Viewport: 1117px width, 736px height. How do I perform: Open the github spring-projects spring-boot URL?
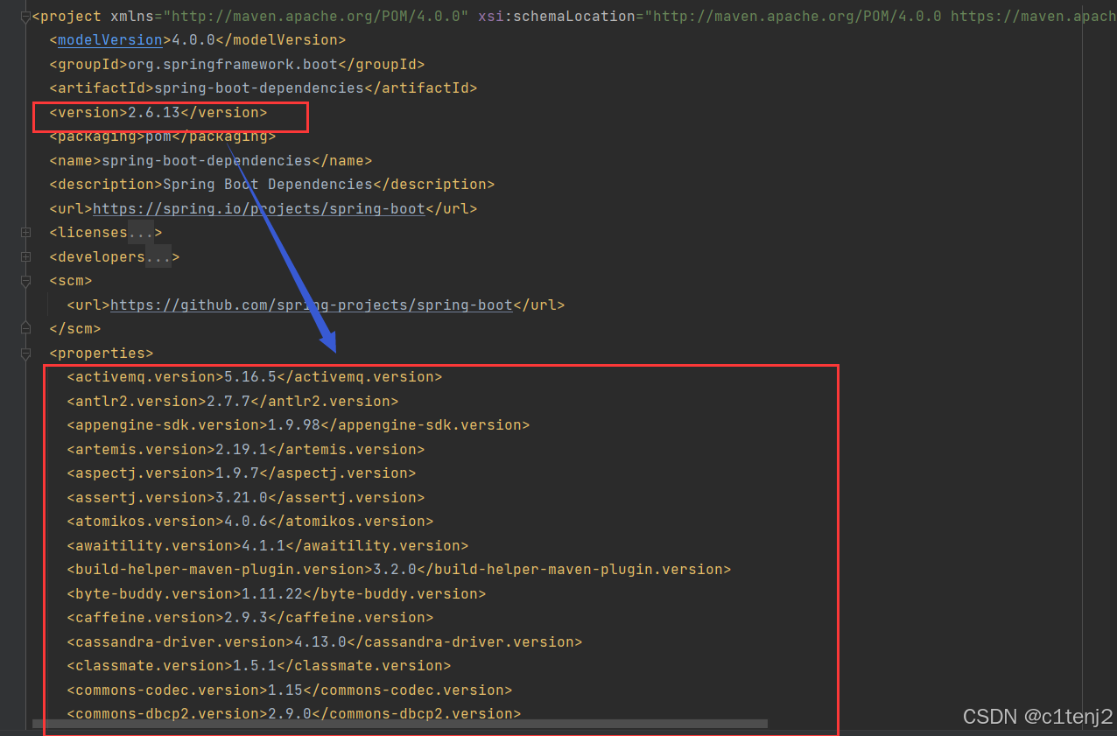coord(312,305)
